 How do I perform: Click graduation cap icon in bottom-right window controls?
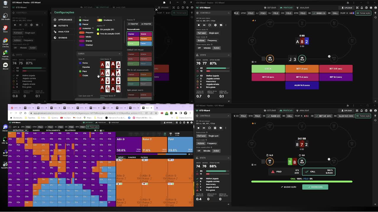click(221, 128)
